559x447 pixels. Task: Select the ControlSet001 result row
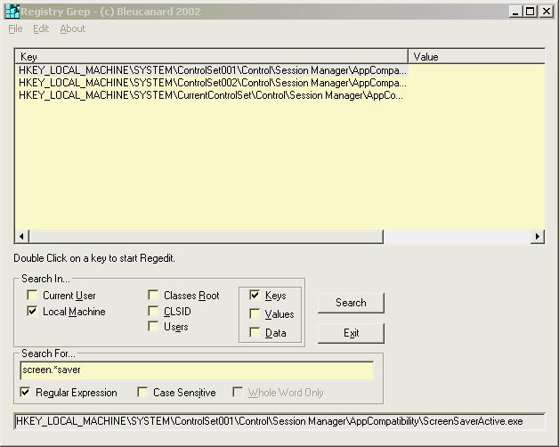213,70
